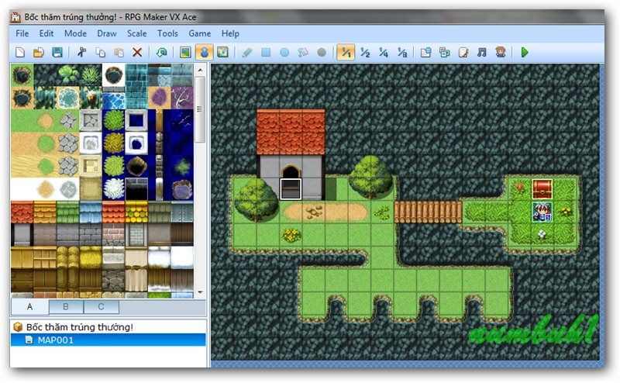
Task: Open the Character Generator icon
Action: [501, 52]
